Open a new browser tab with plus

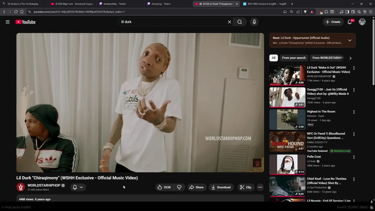point(292,4)
